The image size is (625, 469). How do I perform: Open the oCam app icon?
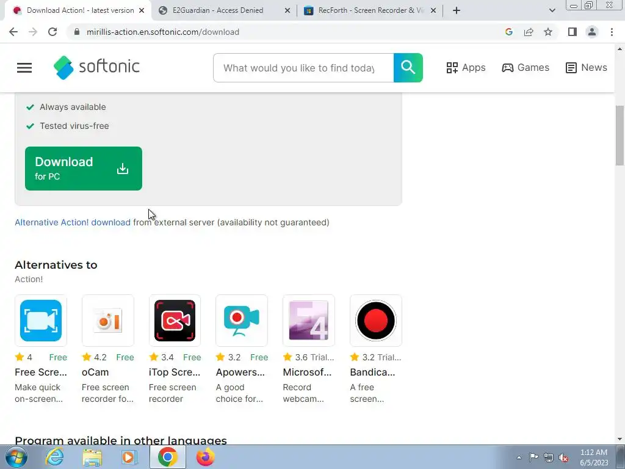coord(107,321)
